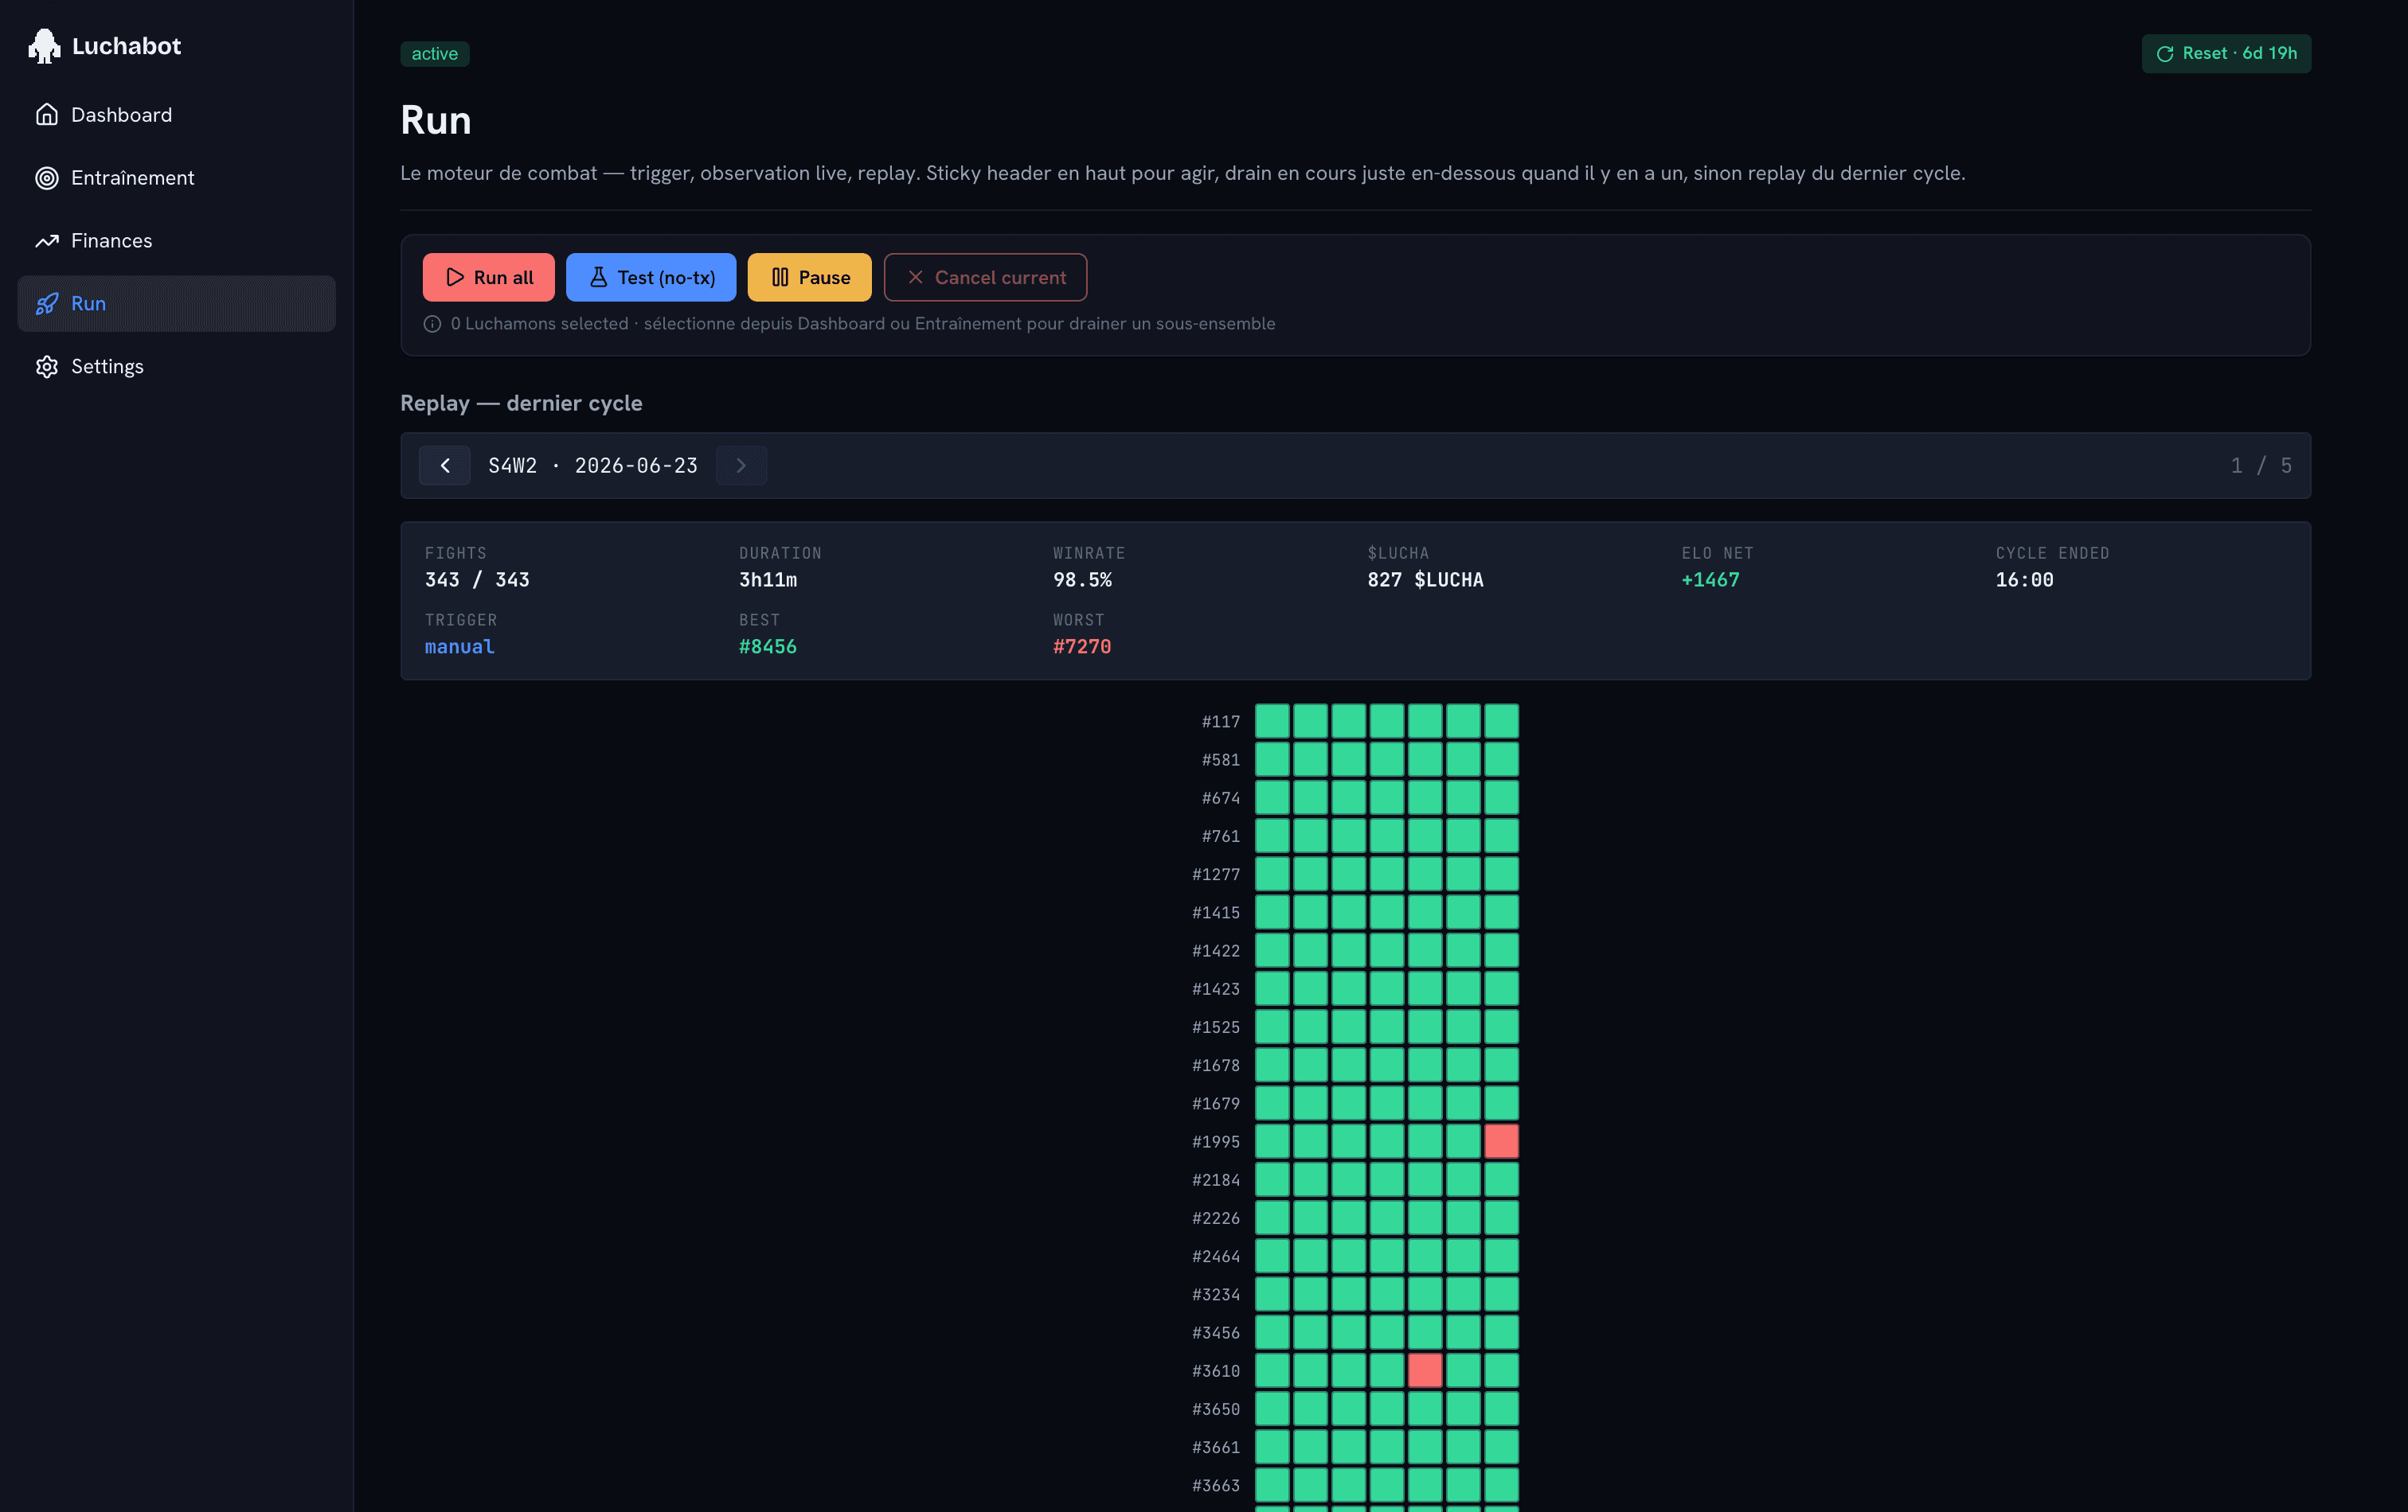Image resolution: width=2408 pixels, height=1512 pixels.
Task: Open worst Luchamon #7270
Action: [x=1082, y=646]
